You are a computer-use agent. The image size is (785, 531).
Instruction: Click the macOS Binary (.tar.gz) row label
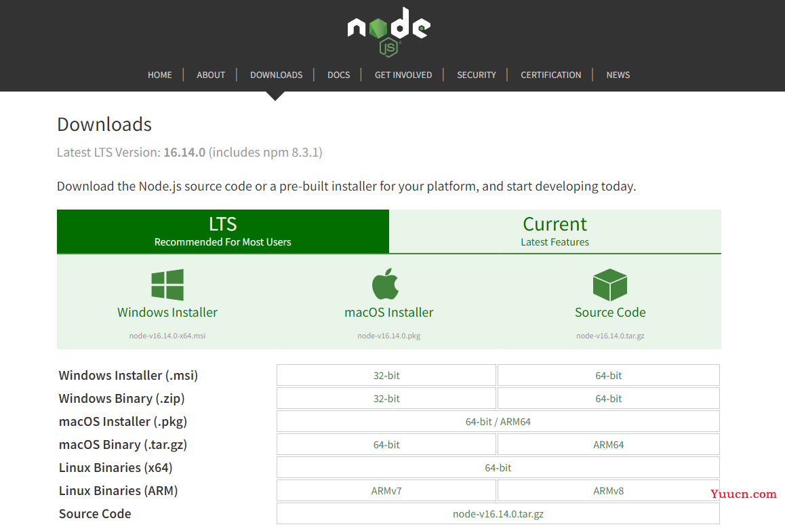123,444
